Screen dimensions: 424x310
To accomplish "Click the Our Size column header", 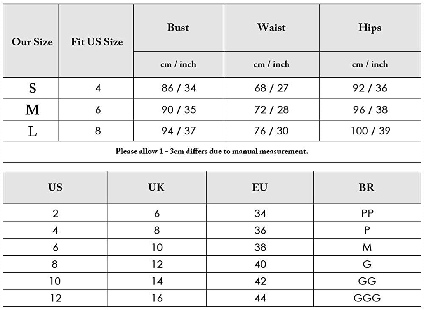I will (x=32, y=41).
